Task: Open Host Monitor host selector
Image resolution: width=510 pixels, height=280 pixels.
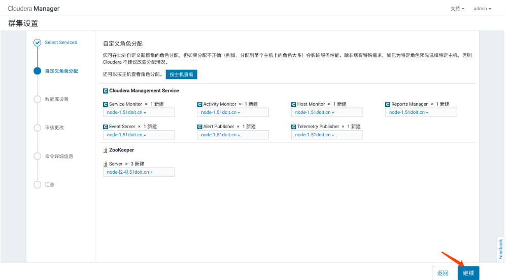Action: point(327,112)
